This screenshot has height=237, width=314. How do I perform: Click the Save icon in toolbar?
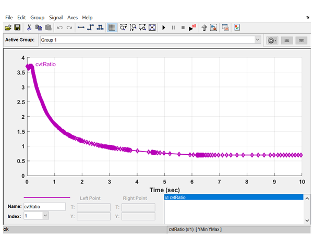pyautogui.click(x=17, y=28)
